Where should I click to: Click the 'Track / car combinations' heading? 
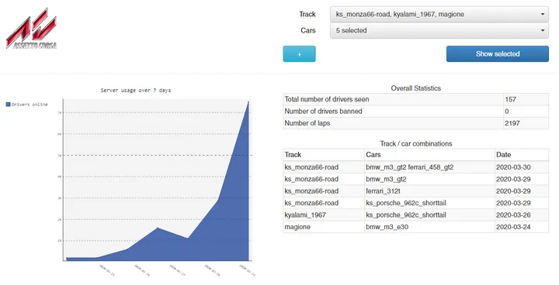pos(415,144)
